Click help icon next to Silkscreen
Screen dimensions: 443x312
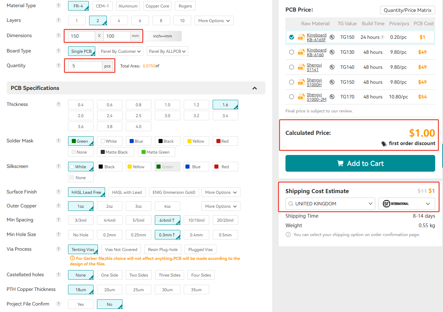coord(59,166)
